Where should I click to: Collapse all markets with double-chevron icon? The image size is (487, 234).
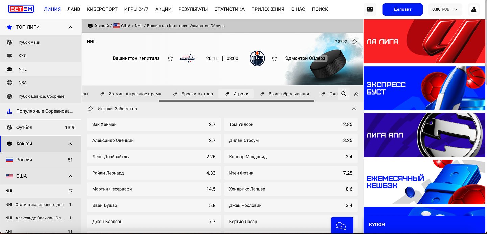356,94
